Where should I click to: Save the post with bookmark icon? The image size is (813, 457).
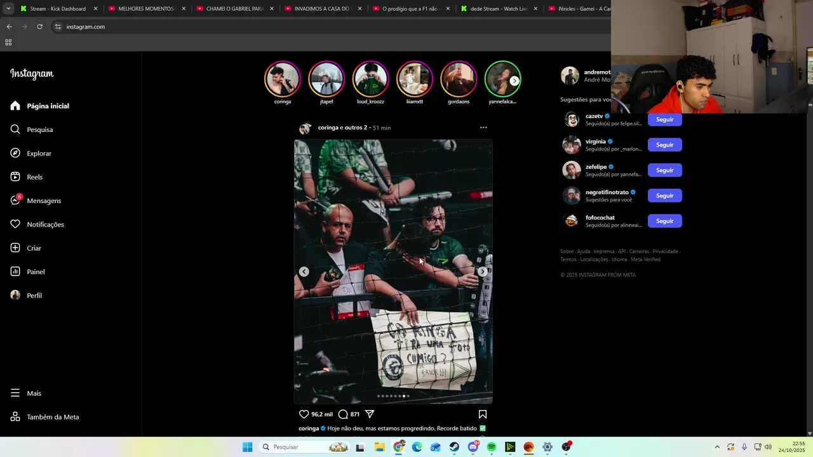click(x=483, y=414)
